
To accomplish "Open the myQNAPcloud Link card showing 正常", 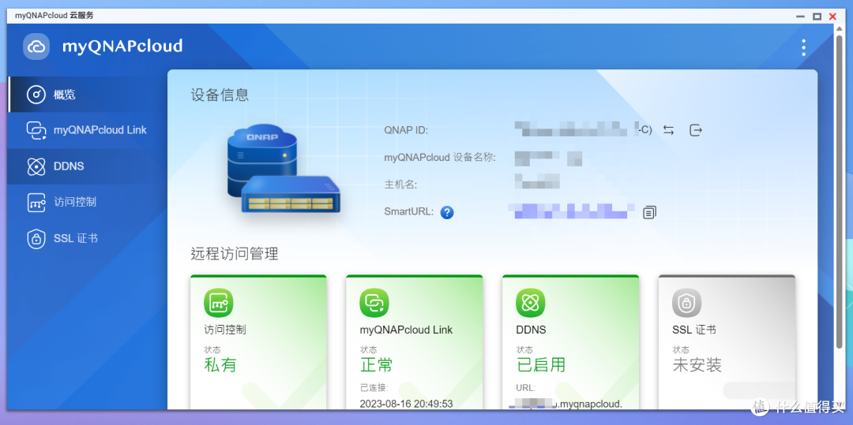I will (x=415, y=342).
